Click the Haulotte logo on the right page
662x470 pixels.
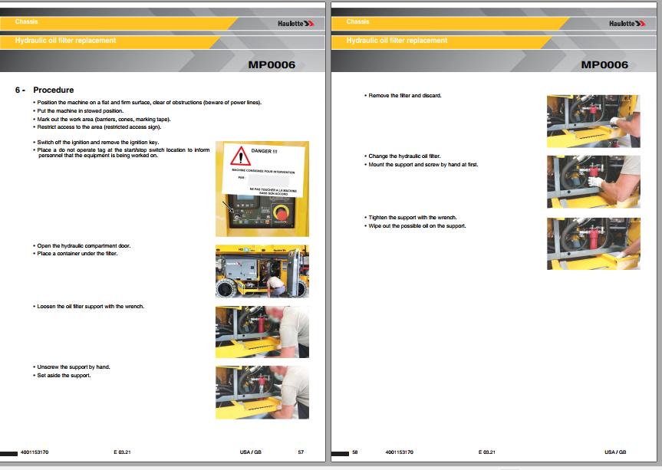(x=627, y=24)
